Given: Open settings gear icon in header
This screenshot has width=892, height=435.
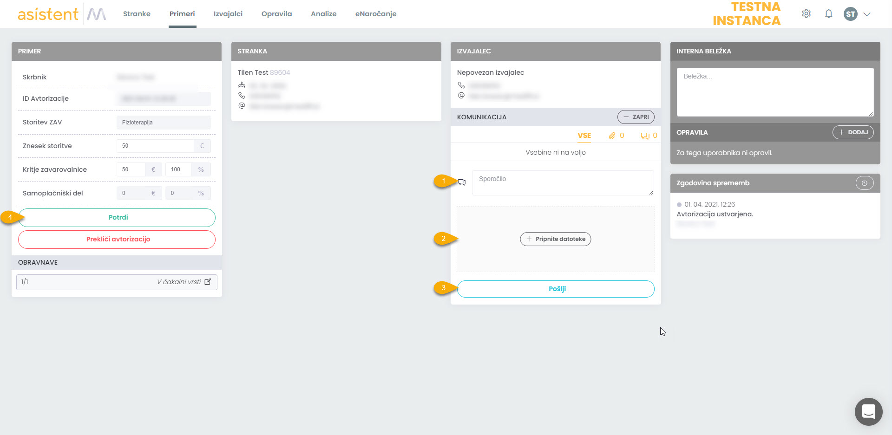Looking at the screenshot, I should click(x=806, y=14).
